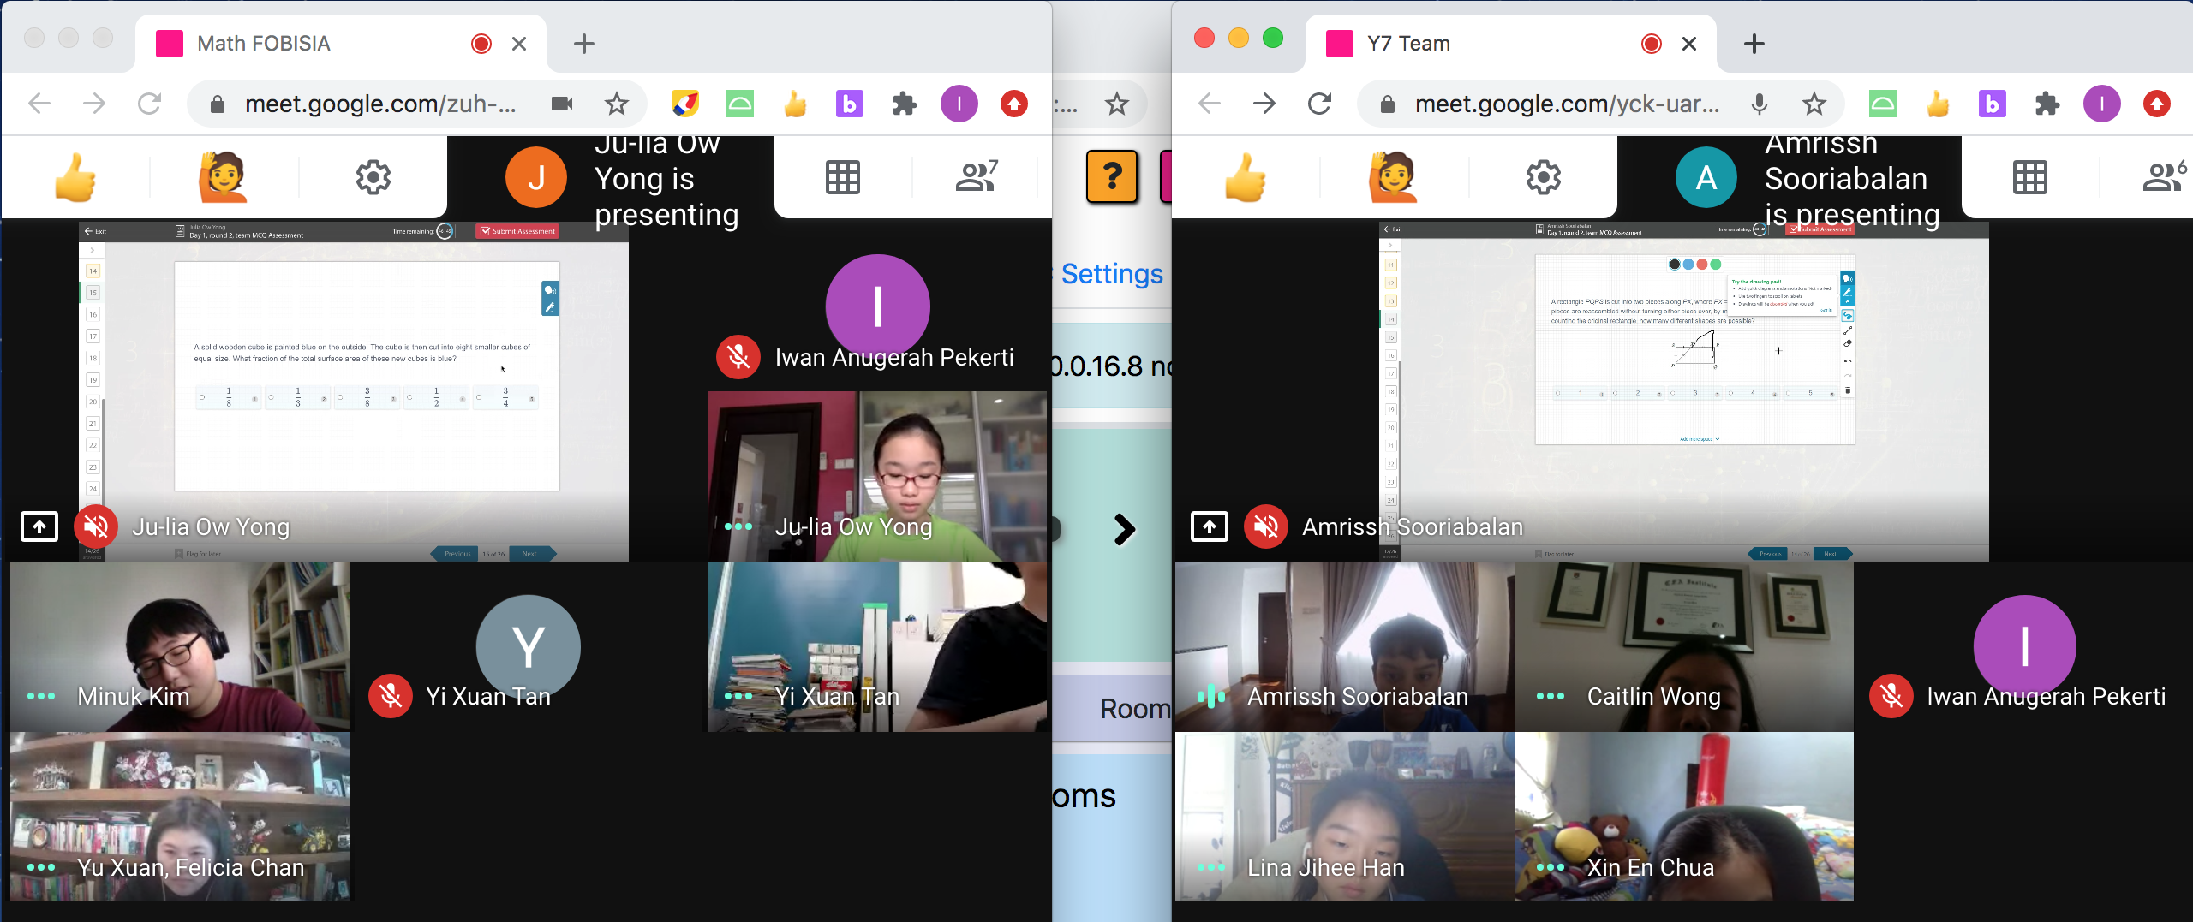Open participants icon showing 7 in Math FOBISIA
This screenshot has width=2193, height=922.
tap(977, 176)
